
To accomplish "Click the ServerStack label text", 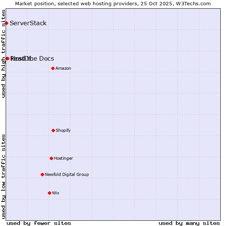I will point(28,23).
